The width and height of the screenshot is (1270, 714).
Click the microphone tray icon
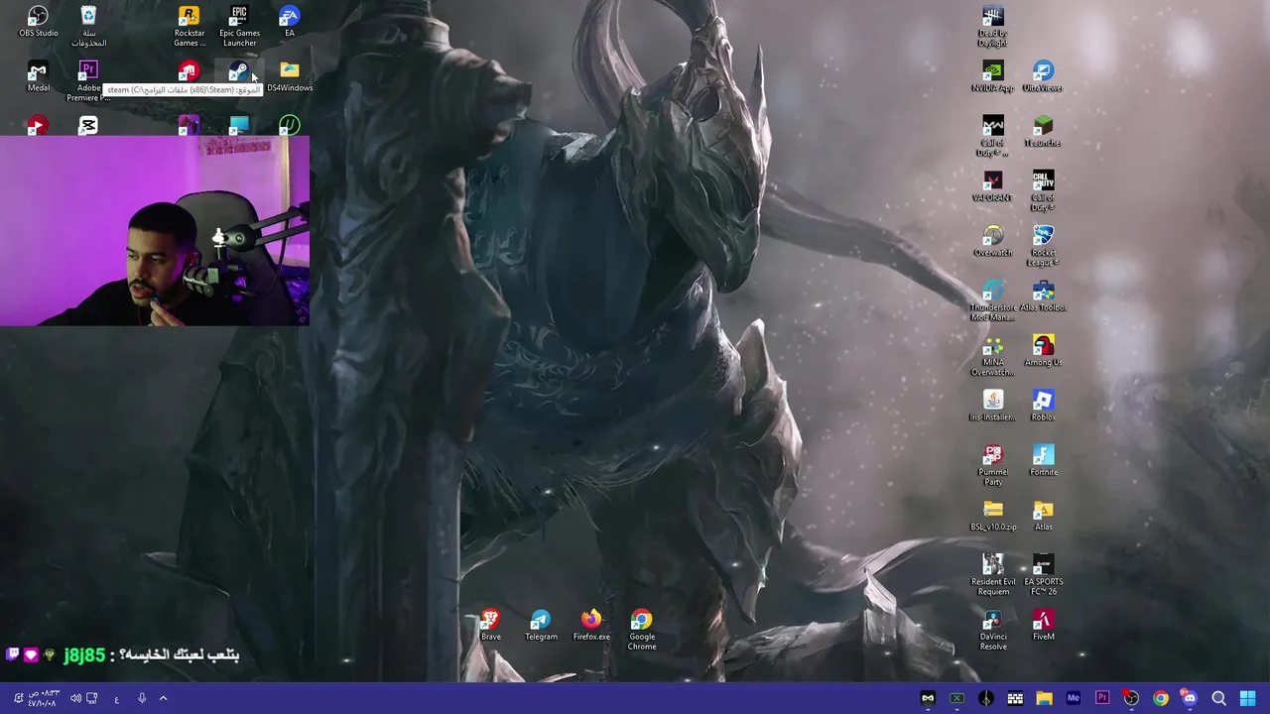(x=142, y=698)
